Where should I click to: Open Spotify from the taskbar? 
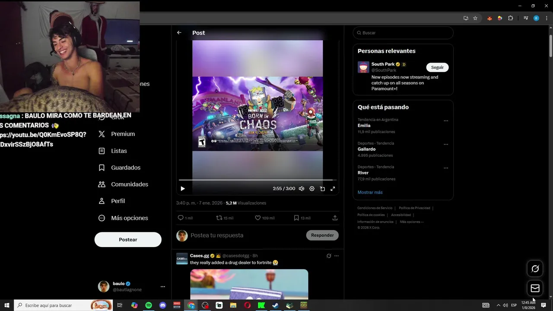(x=149, y=305)
